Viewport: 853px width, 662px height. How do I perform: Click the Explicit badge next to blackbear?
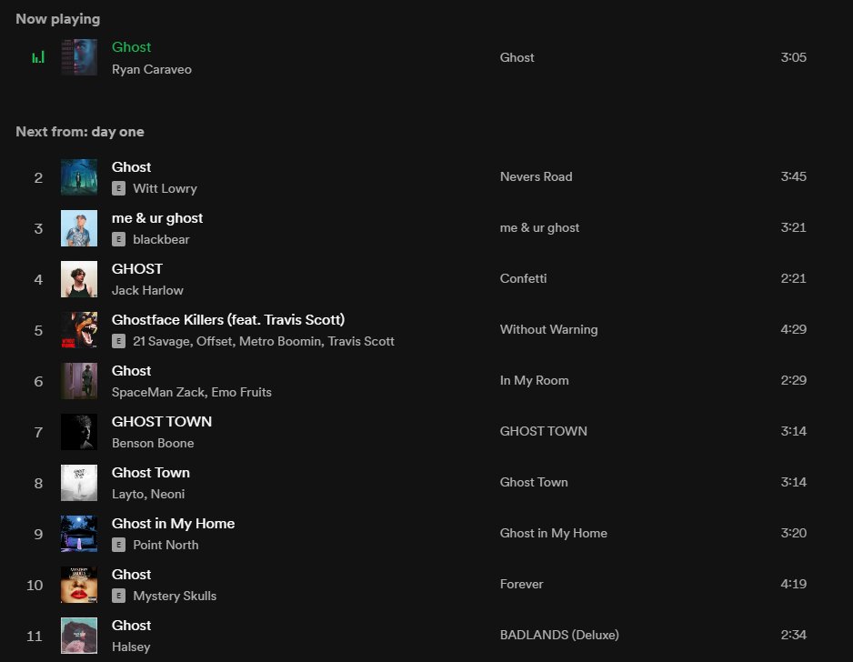117,239
